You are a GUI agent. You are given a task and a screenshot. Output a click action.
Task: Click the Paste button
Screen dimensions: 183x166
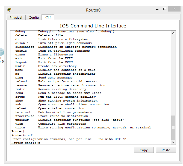(166, 150)
